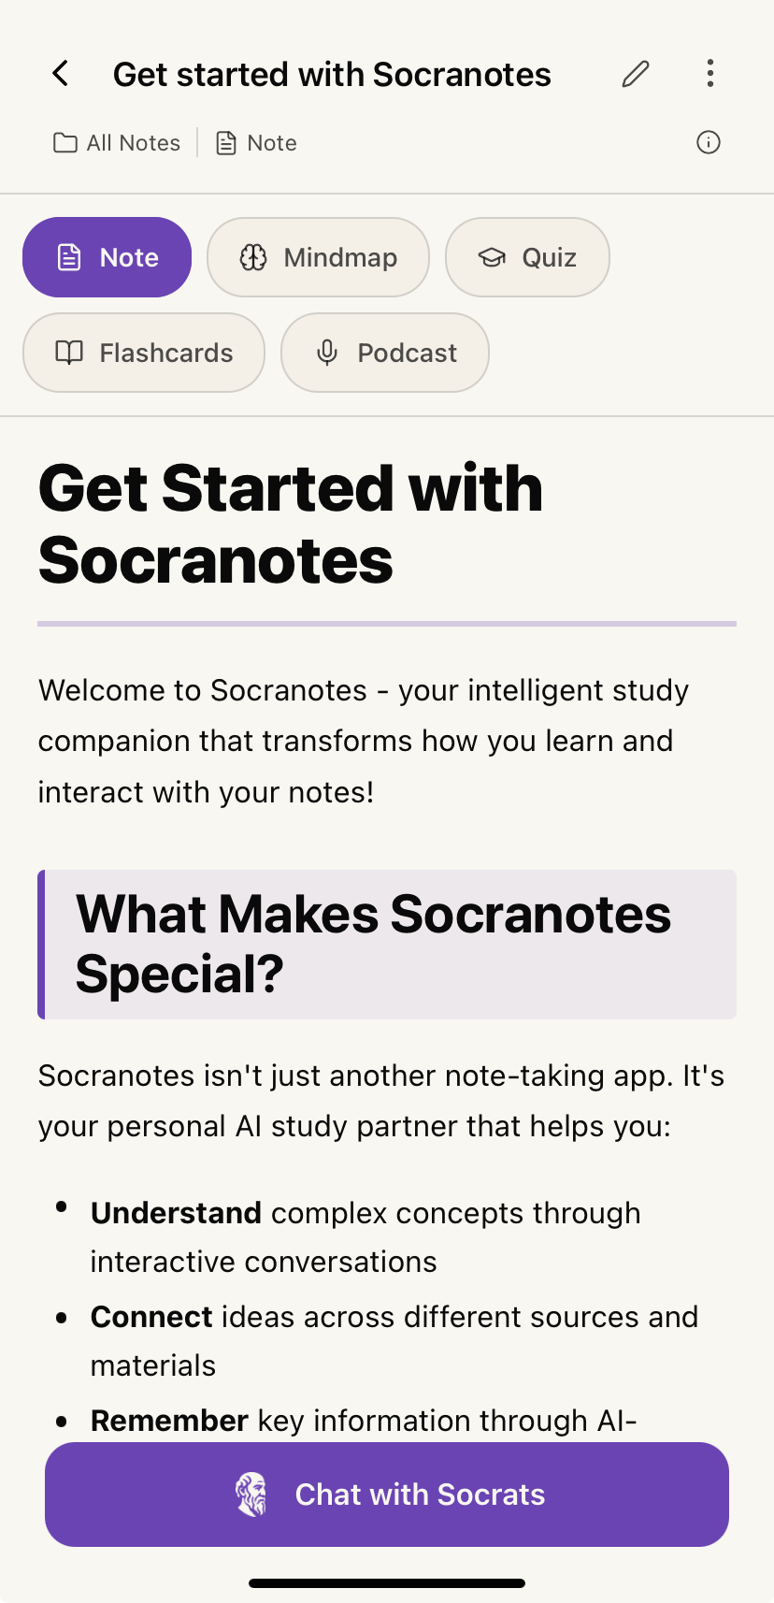774x1603 pixels.
Task: Open the three-dot more options menu
Action: pos(710,73)
